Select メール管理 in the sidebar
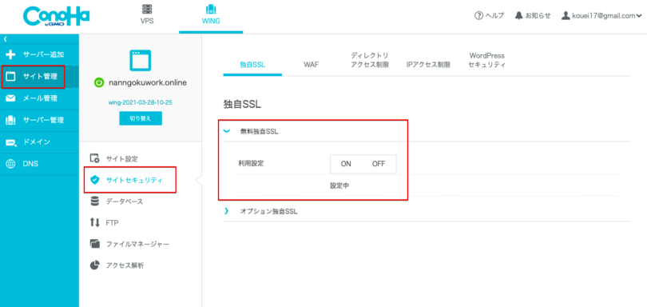 pos(39,98)
